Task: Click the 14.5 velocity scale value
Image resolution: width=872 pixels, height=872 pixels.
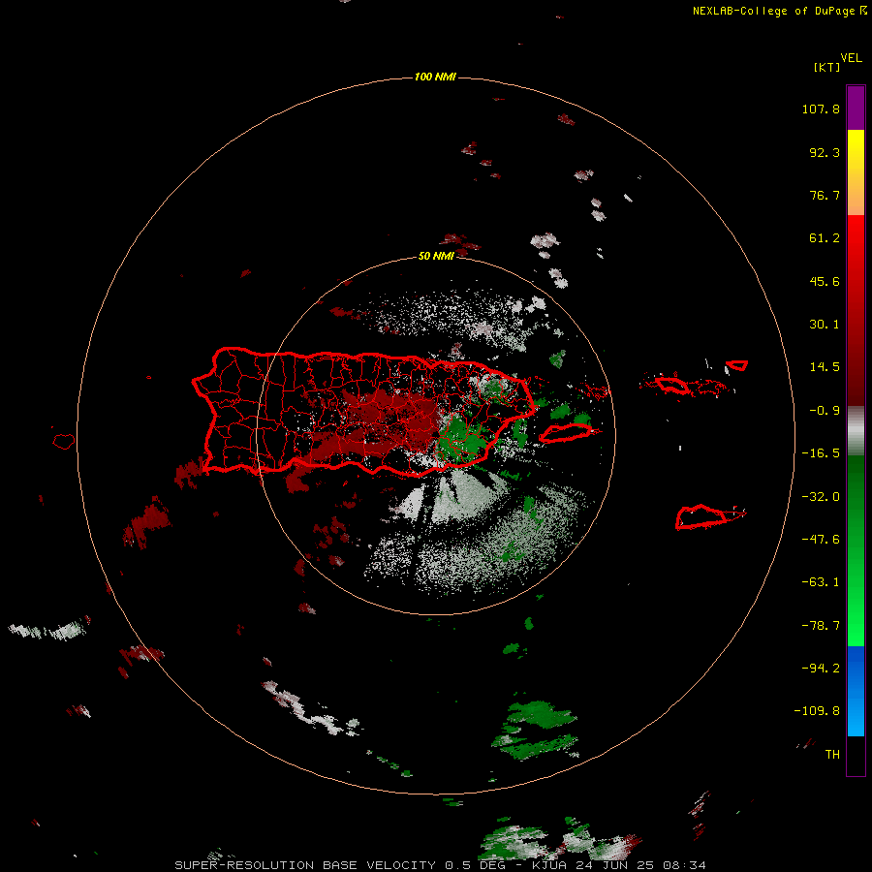Action: [x=825, y=367]
